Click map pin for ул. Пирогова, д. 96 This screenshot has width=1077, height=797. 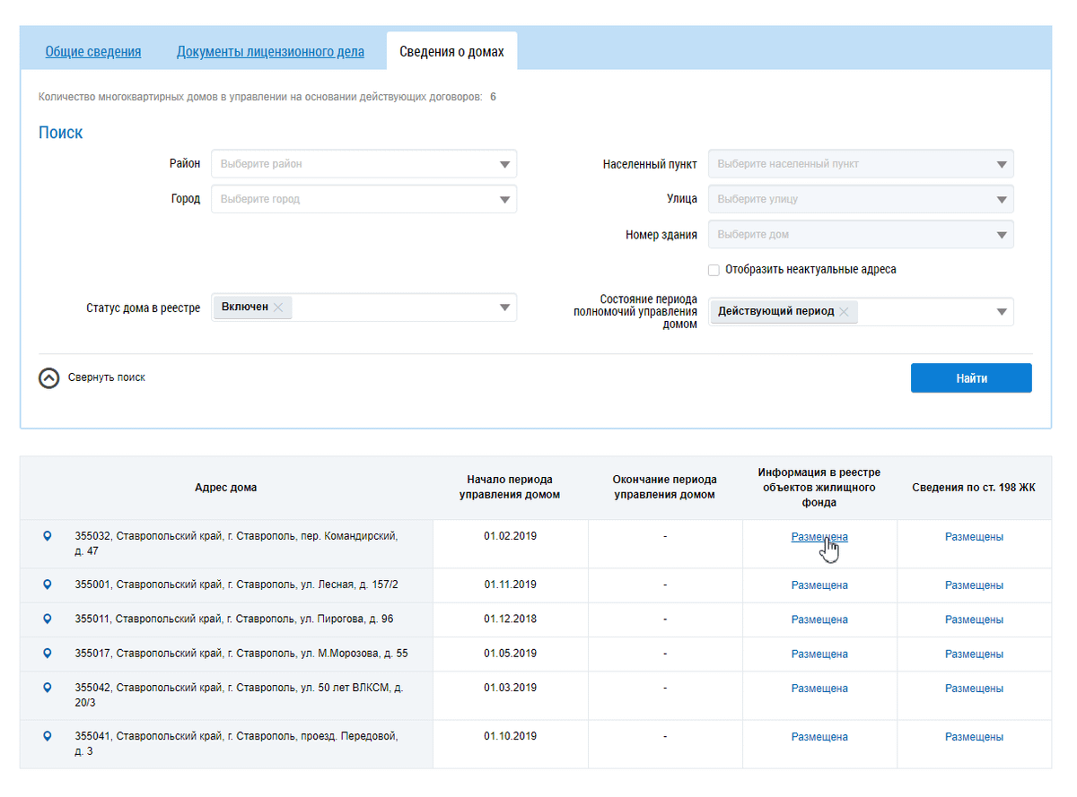[x=48, y=619]
